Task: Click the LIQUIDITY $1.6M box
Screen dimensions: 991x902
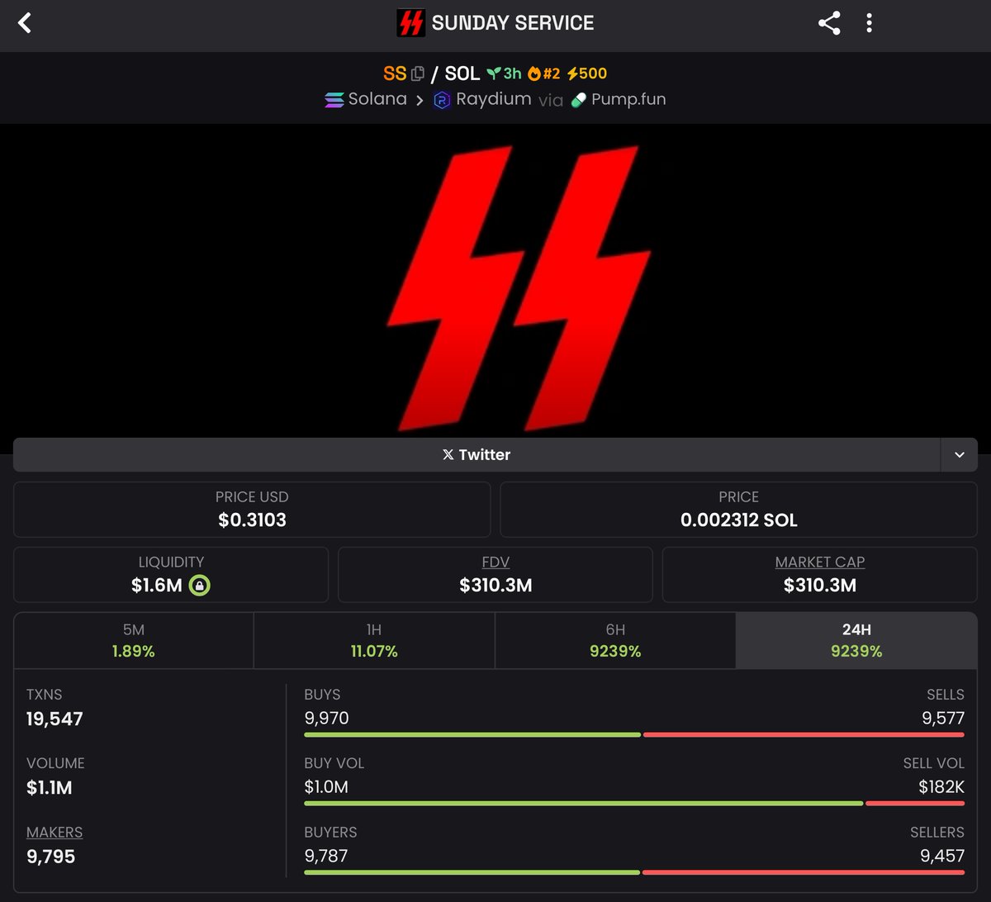Action: 171,575
